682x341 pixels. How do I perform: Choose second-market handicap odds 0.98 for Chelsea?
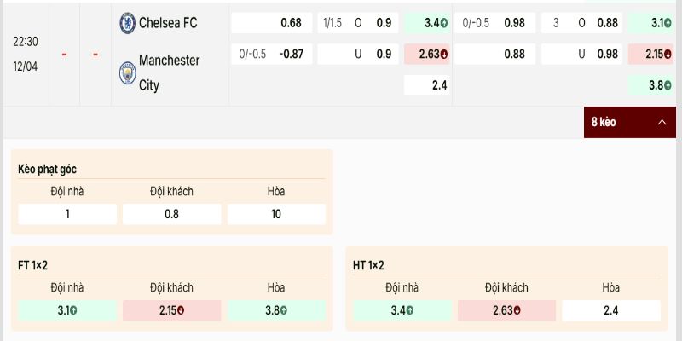495,23
